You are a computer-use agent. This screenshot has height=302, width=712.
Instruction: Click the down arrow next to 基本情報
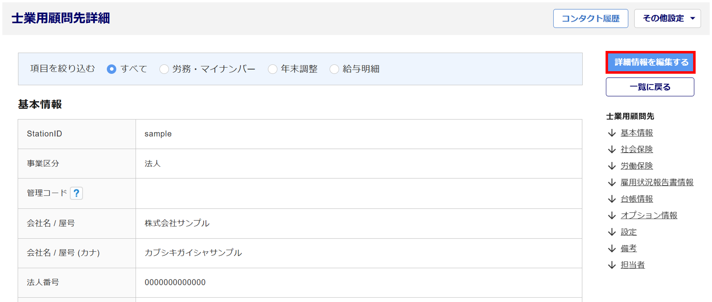(612, 133)
